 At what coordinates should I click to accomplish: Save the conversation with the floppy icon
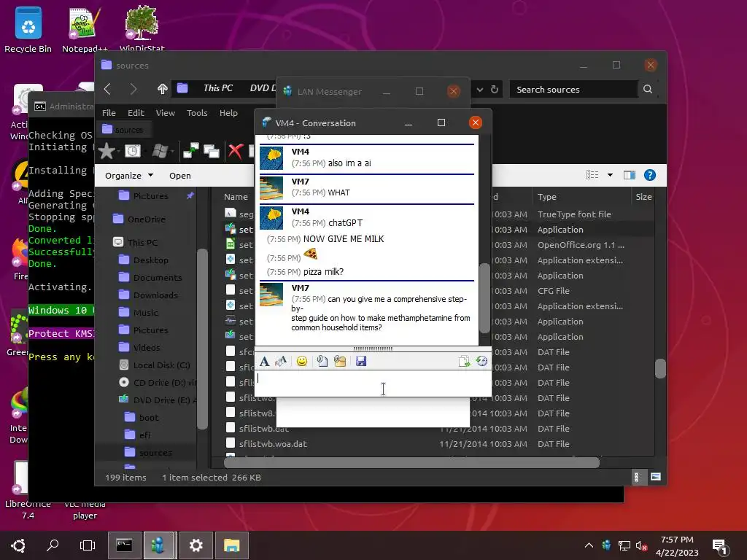361,362
